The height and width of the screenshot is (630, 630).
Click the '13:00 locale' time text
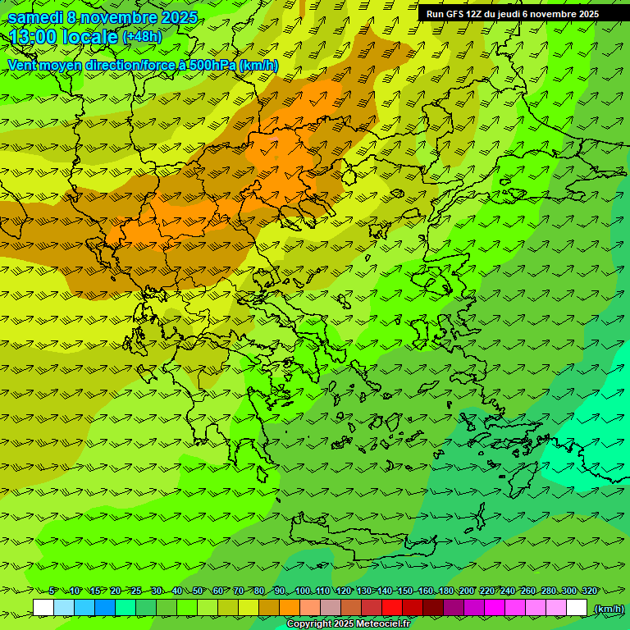pos(63,37)
